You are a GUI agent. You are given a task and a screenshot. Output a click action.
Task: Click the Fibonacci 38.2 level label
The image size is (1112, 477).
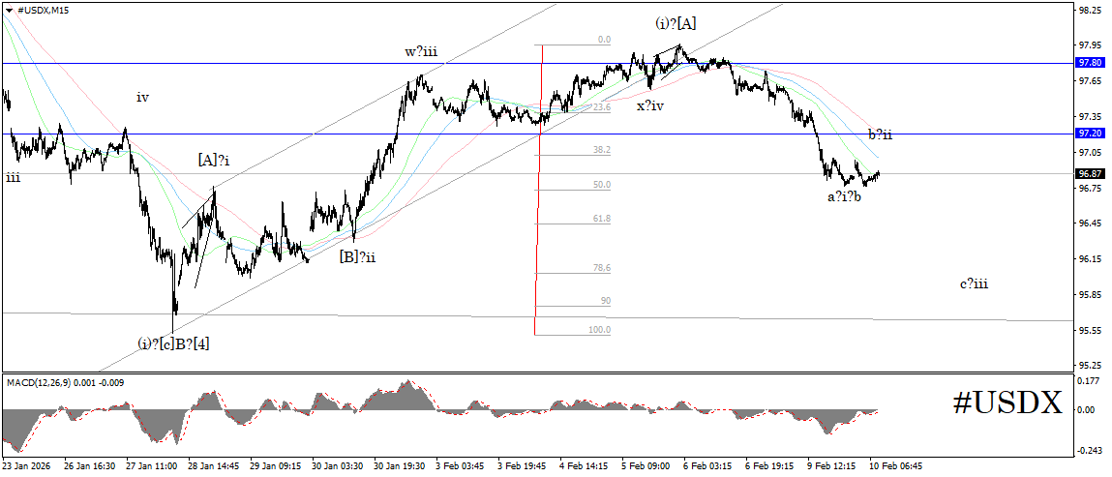(x=602, y=150)
